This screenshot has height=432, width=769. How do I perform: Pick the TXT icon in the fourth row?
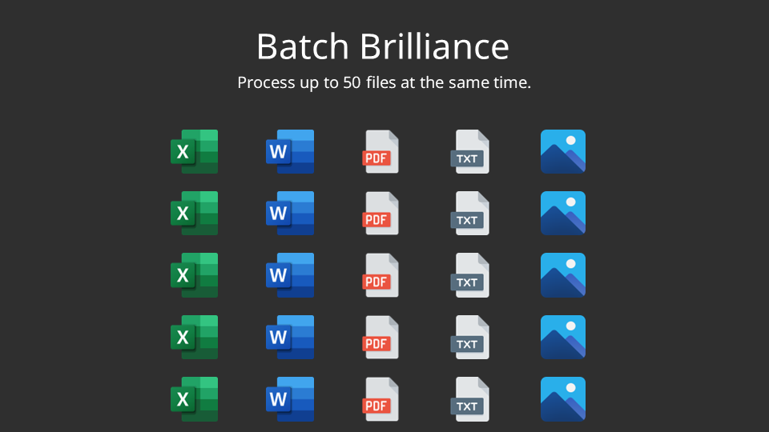tap(470, 337)
